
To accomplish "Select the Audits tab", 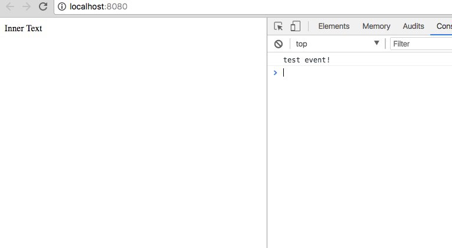I will point(413,26).
